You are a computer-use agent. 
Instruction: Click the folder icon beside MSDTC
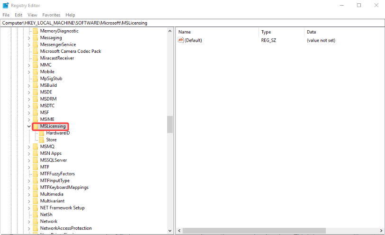[36, 106]
